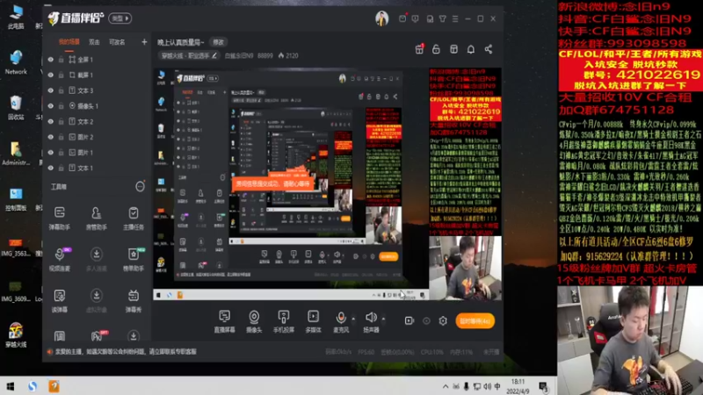Image resolution: width=703 pixels, height=395 pixels.
Task: Open the 视频连麦 tool
Action: 59,259
